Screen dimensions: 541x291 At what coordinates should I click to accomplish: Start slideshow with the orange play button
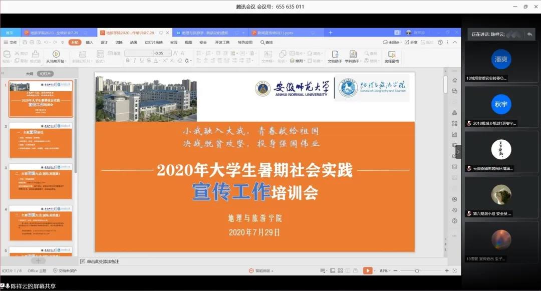pos(368,270)
